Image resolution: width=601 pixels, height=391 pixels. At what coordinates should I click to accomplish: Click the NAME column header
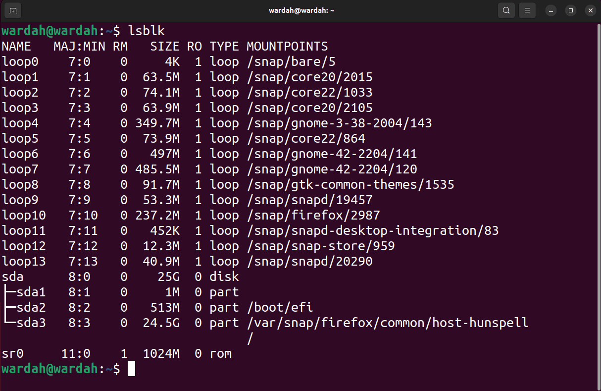pyautogui.click(x=16, y=46)
